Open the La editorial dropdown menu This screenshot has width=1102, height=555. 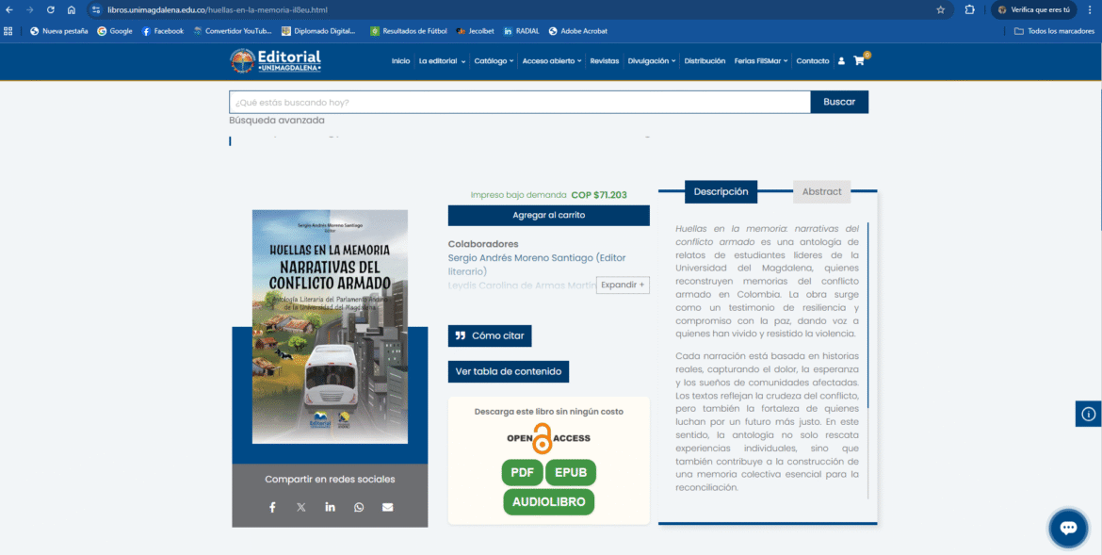(x=442, y=61)
